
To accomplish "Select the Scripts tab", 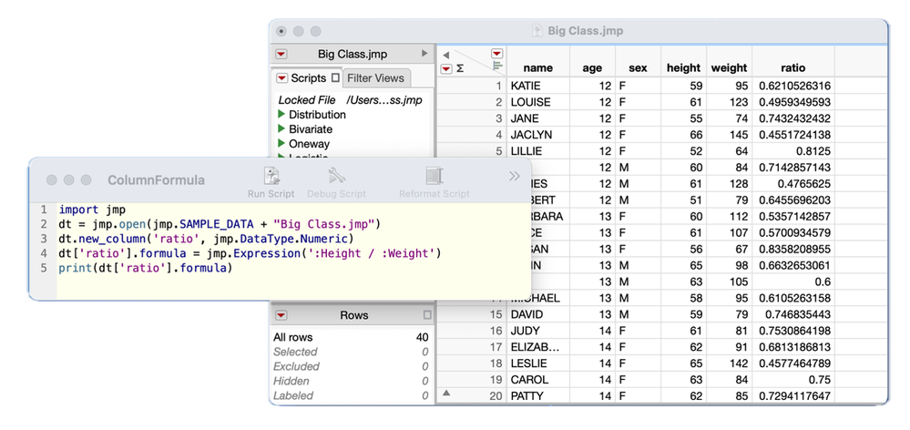I will coord(308,77).
